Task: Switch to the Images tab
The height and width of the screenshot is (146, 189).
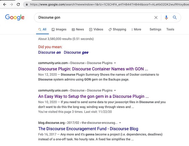Action: 59,29
